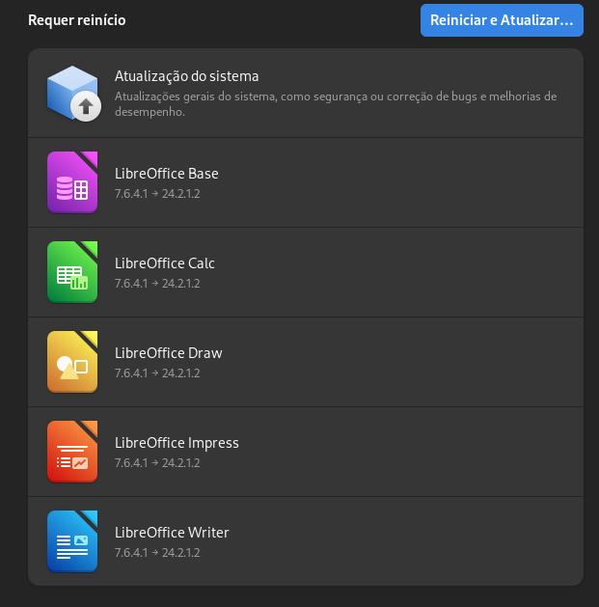
Task: Select the LibreOffice Impress name label
Action: tap(177, 443)
